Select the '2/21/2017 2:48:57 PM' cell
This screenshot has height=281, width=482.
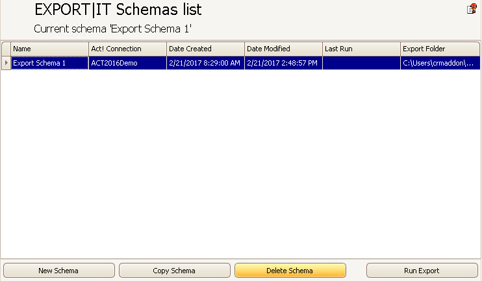pyautogui.click(x=283, y=63)
